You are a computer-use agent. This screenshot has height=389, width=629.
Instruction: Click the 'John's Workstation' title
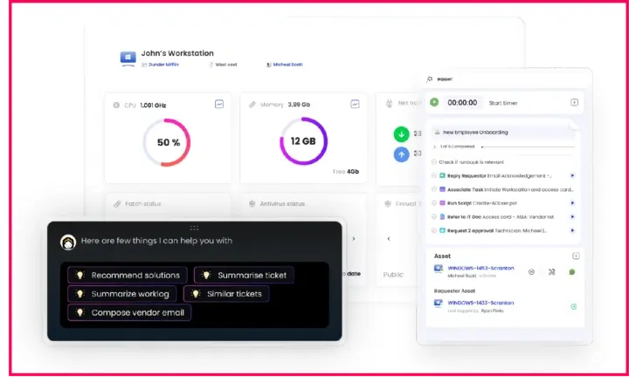click(177, 53)
